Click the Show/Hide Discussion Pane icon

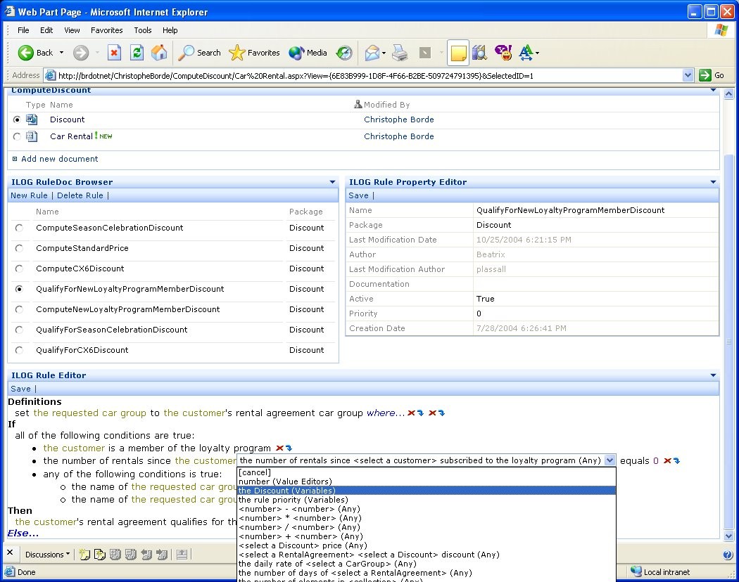point(182,555)
